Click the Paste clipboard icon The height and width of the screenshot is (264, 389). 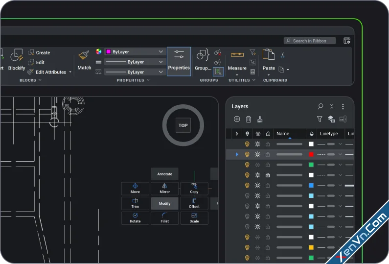269,54
